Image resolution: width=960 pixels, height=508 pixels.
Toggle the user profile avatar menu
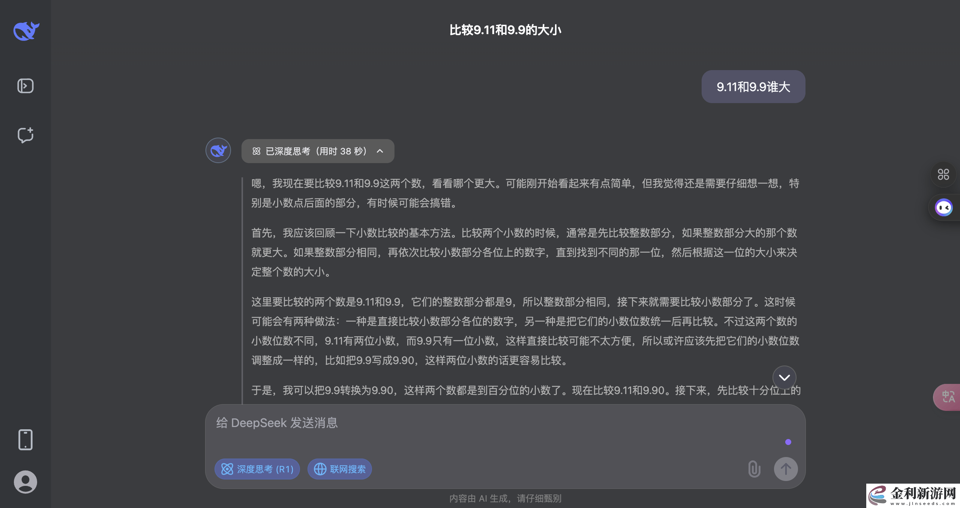click(25, 482)
